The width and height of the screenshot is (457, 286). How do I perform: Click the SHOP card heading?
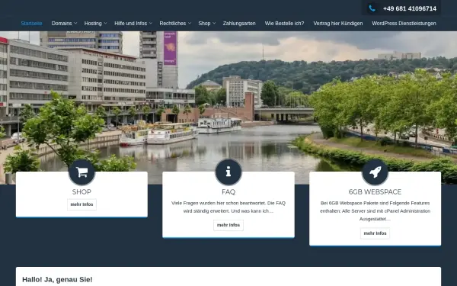[x=81, y=191]
